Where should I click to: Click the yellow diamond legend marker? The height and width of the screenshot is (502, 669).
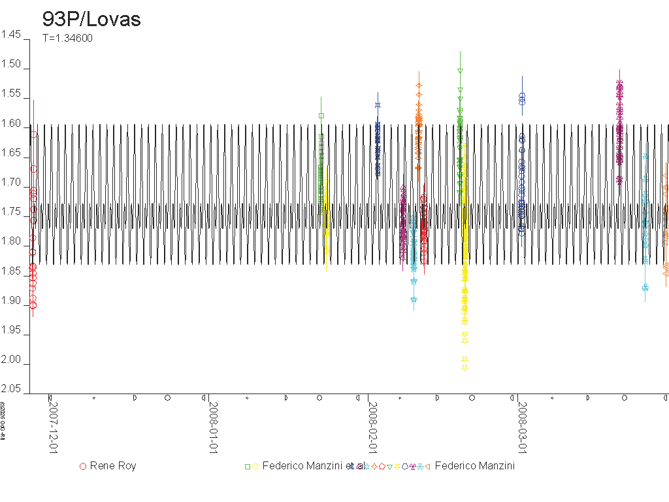255,466
